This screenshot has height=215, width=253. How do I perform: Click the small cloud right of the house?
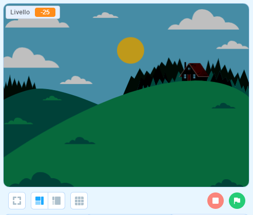tap(232, 45)
